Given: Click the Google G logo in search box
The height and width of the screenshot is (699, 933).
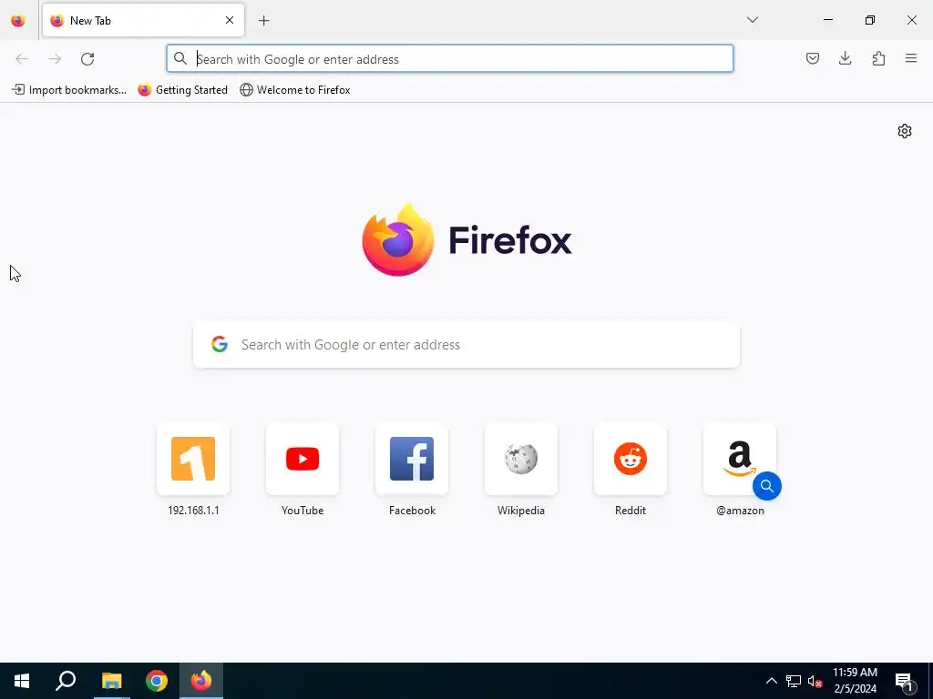Looking at the screenshot, I should (x=220, y=344).
